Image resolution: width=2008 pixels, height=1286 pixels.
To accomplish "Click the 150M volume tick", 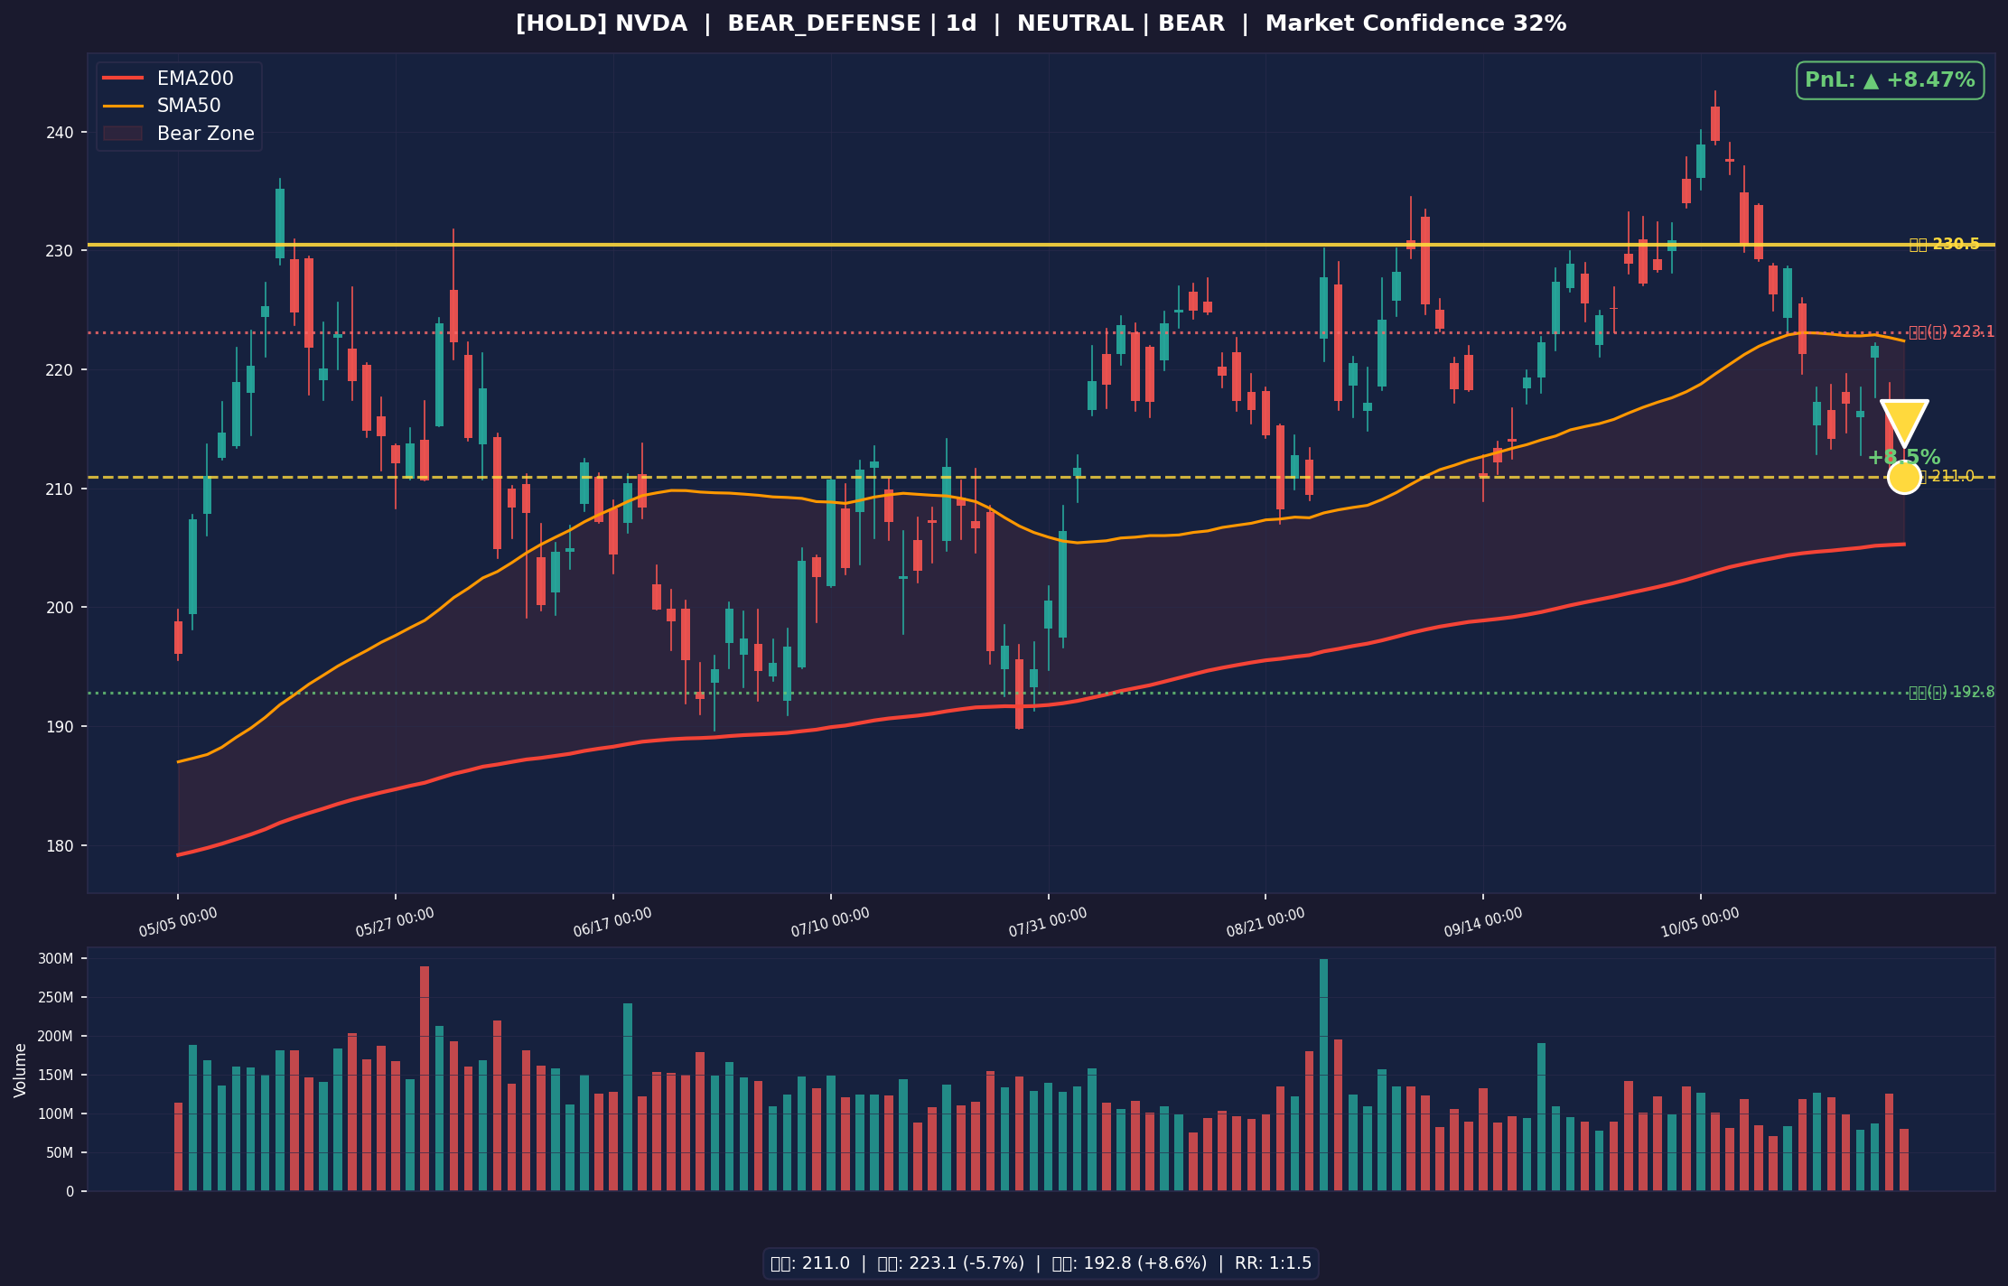I will tap(56, 1076).
